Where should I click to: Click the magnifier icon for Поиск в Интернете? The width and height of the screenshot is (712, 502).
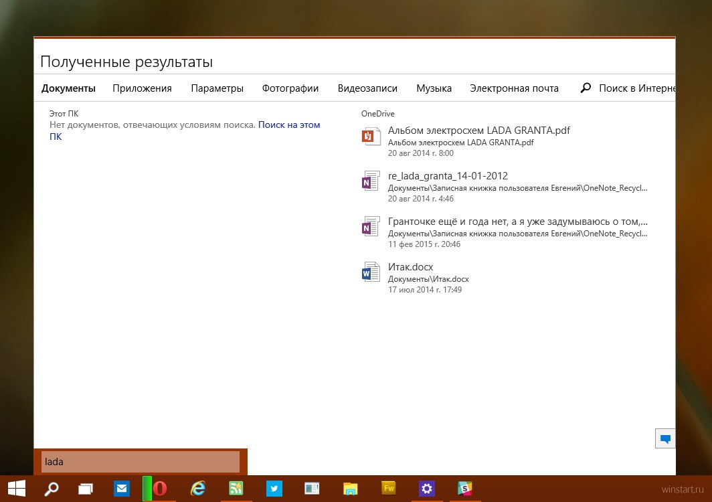pyautogui.click(x=586, y=88)
